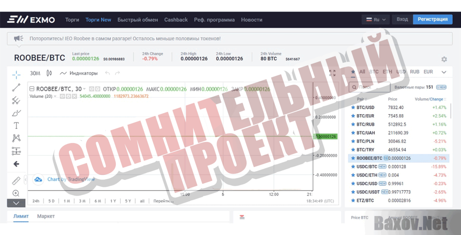The width and height of the screenshot is (461, 235).
Task: Select the trend line drawing tool
Action: click(x=16, y=88)
